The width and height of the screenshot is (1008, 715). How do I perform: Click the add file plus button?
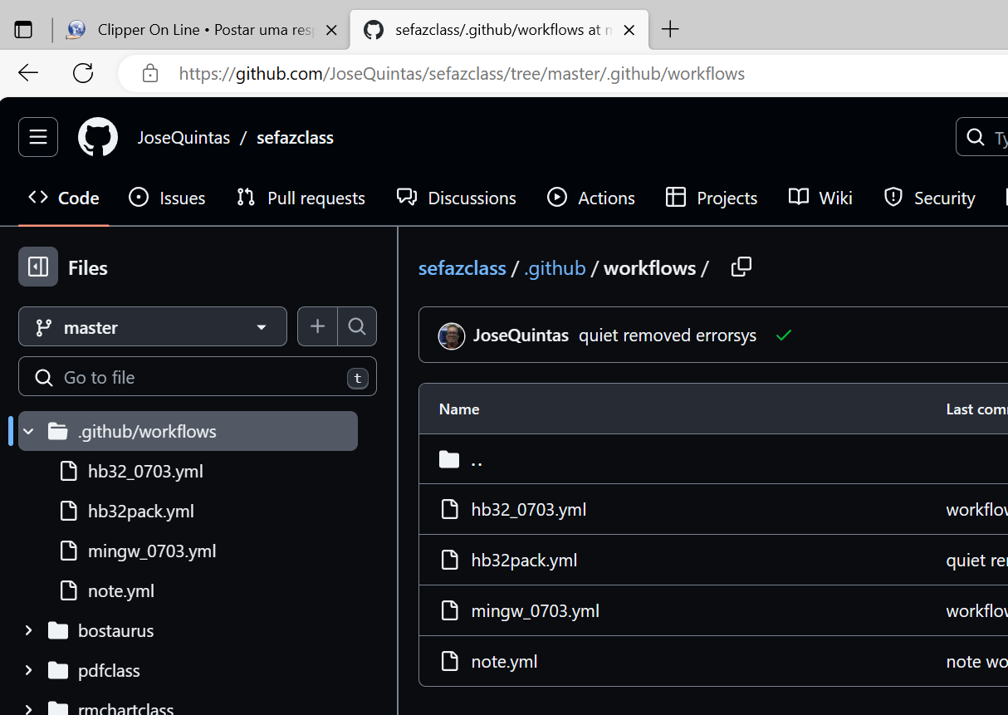coord(317,326)
